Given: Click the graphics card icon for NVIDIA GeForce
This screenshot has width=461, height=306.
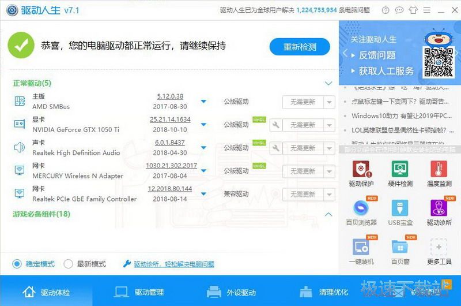Looking at the screenshot, I should (x=20, y=124).
